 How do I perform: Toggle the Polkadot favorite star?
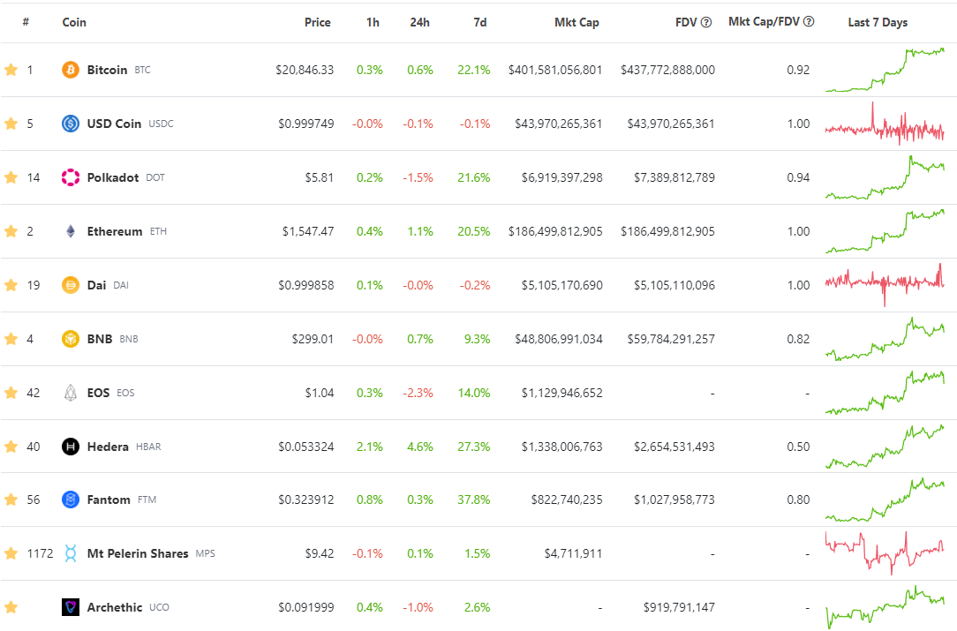click(11, 177)
